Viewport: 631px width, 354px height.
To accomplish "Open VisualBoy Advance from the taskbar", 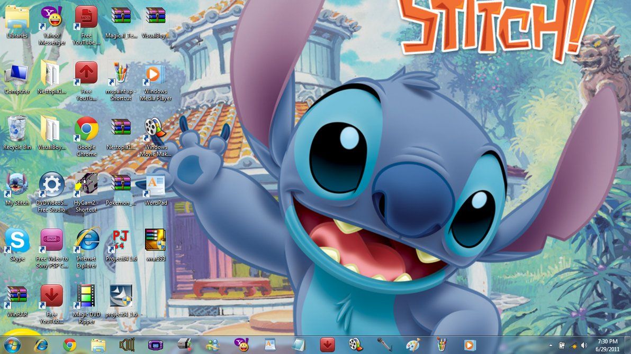I will [157, 346].
